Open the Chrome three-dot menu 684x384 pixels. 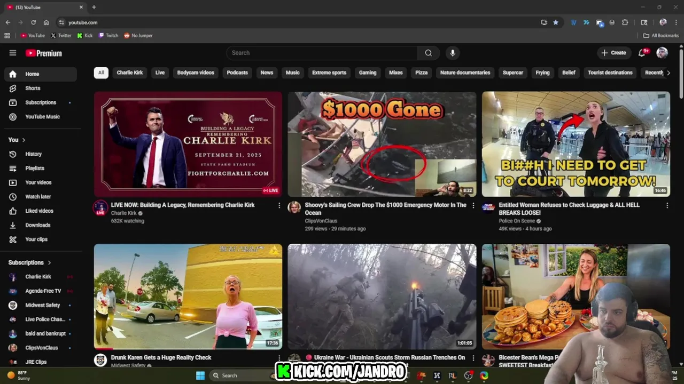pyautogui.click(x=676, y=22)
